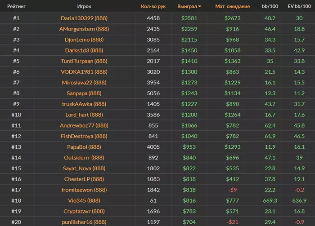Select the $2673 expectation value
The height and width of the screenshot is (226, 315).
pos(233,18)
